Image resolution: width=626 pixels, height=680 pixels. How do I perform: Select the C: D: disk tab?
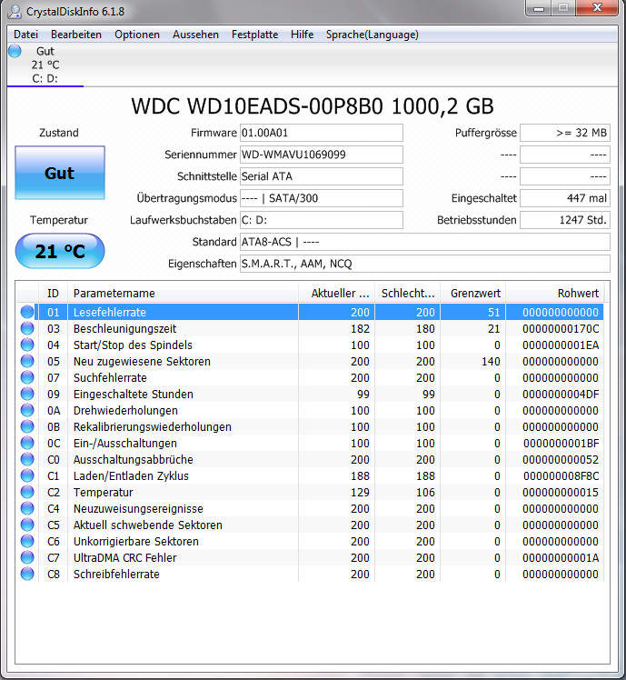coord(45,65)
